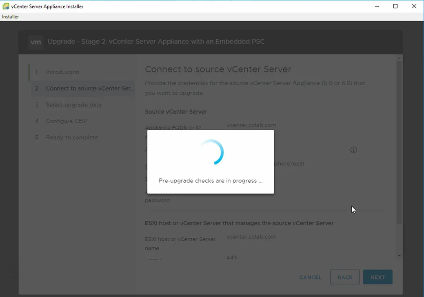424x297 pixels.
Task: Click the NEXT button
Action: [x=377, y=277]
